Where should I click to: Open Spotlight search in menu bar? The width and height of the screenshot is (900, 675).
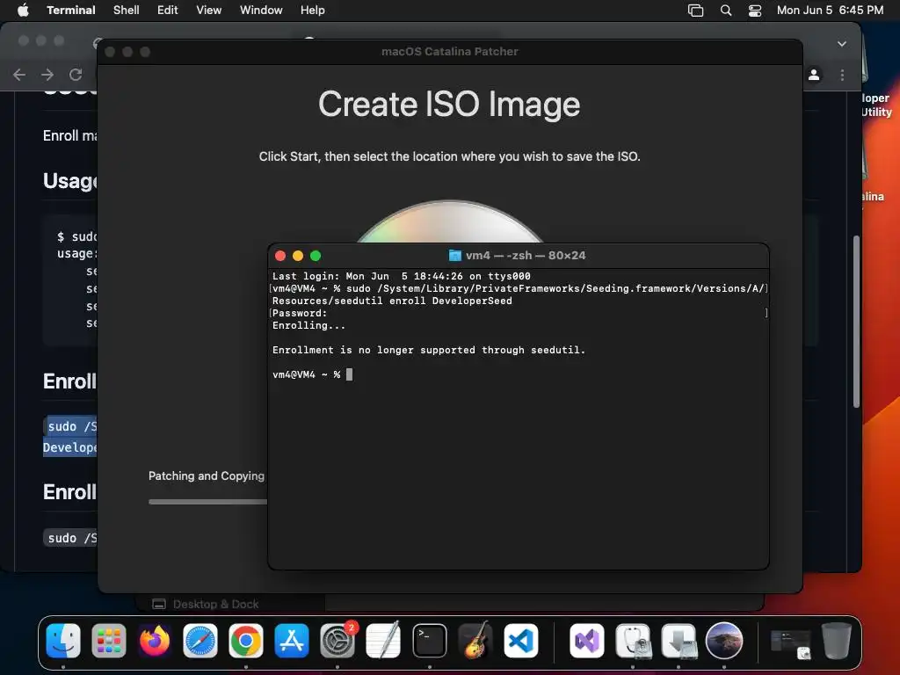click(726, 10)
